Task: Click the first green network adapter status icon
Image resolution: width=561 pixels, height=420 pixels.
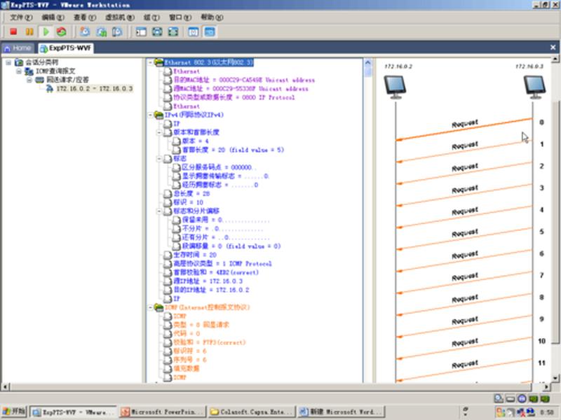Action: pyautogui.click(x=534, y=398)
